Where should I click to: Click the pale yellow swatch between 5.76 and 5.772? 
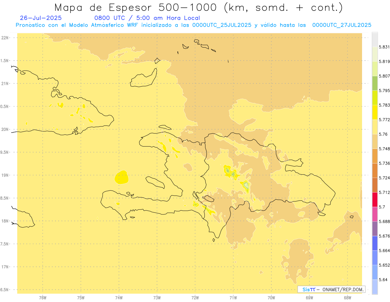pos(375,127)
